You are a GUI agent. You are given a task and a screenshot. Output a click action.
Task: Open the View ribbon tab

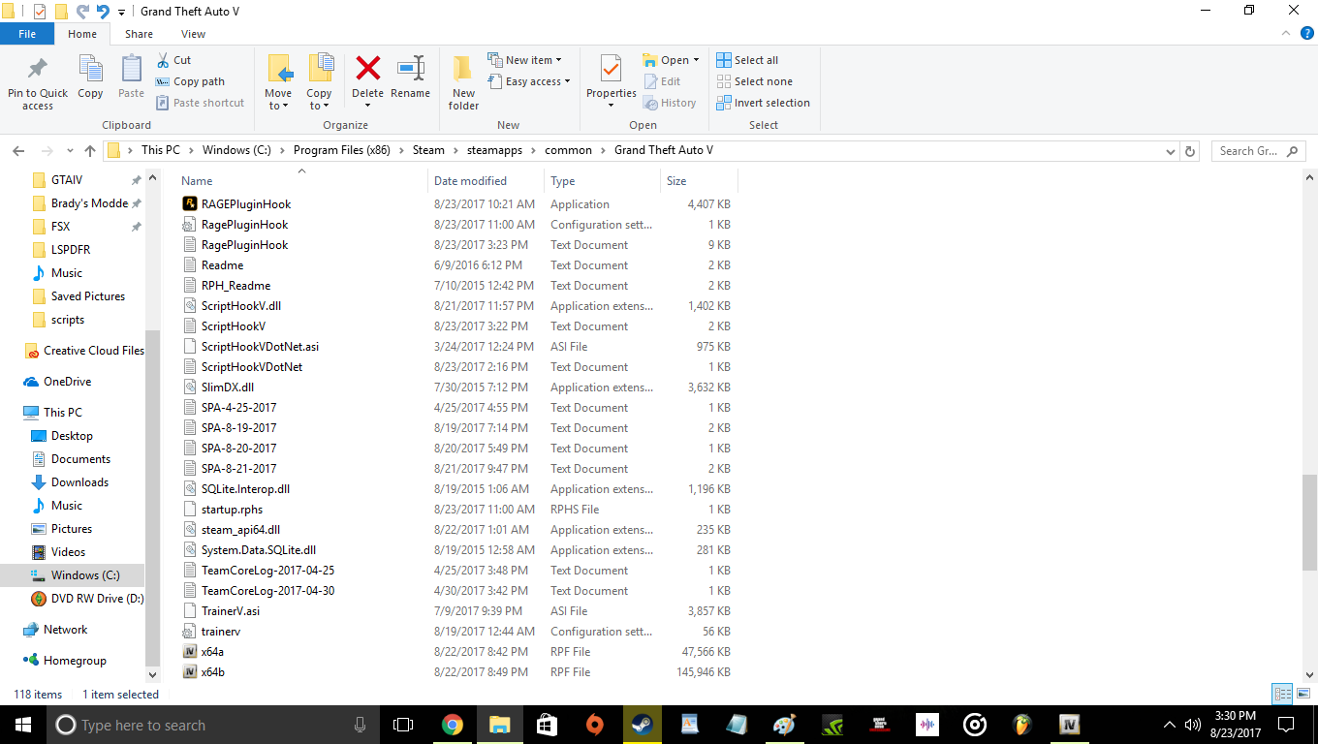[193, 34]
